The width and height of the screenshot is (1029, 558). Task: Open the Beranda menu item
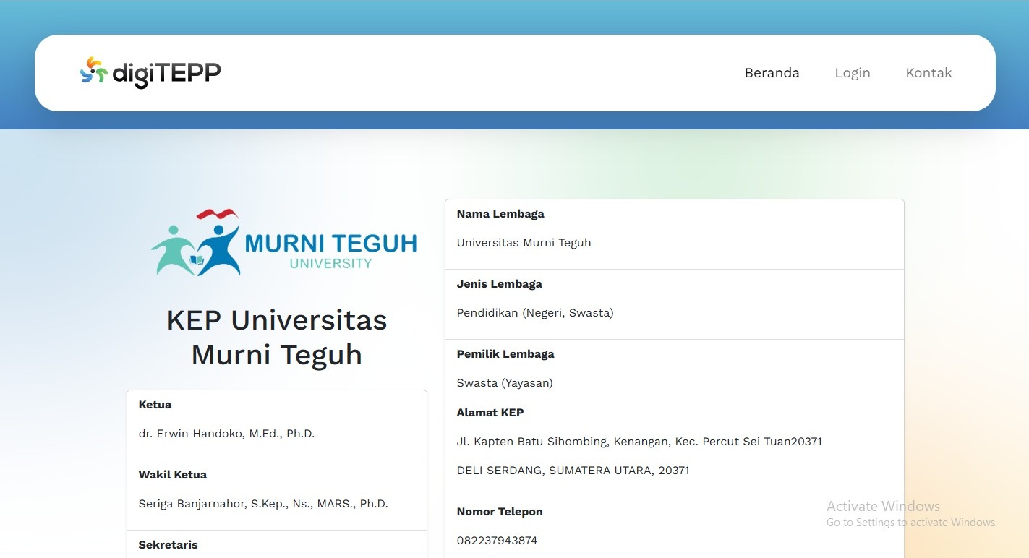(772, 73)
